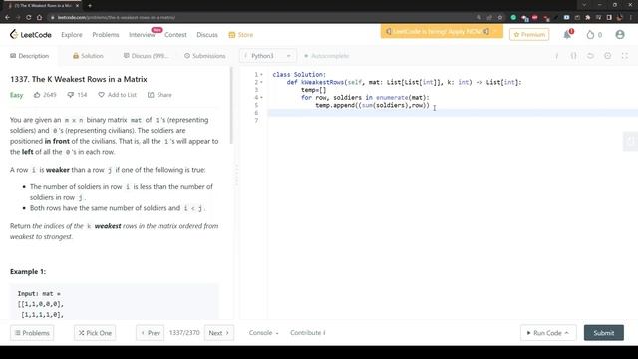Click the thumbs-up like icon
The width and height of the screenshot is (638, 359).
(x=37, y=95)
